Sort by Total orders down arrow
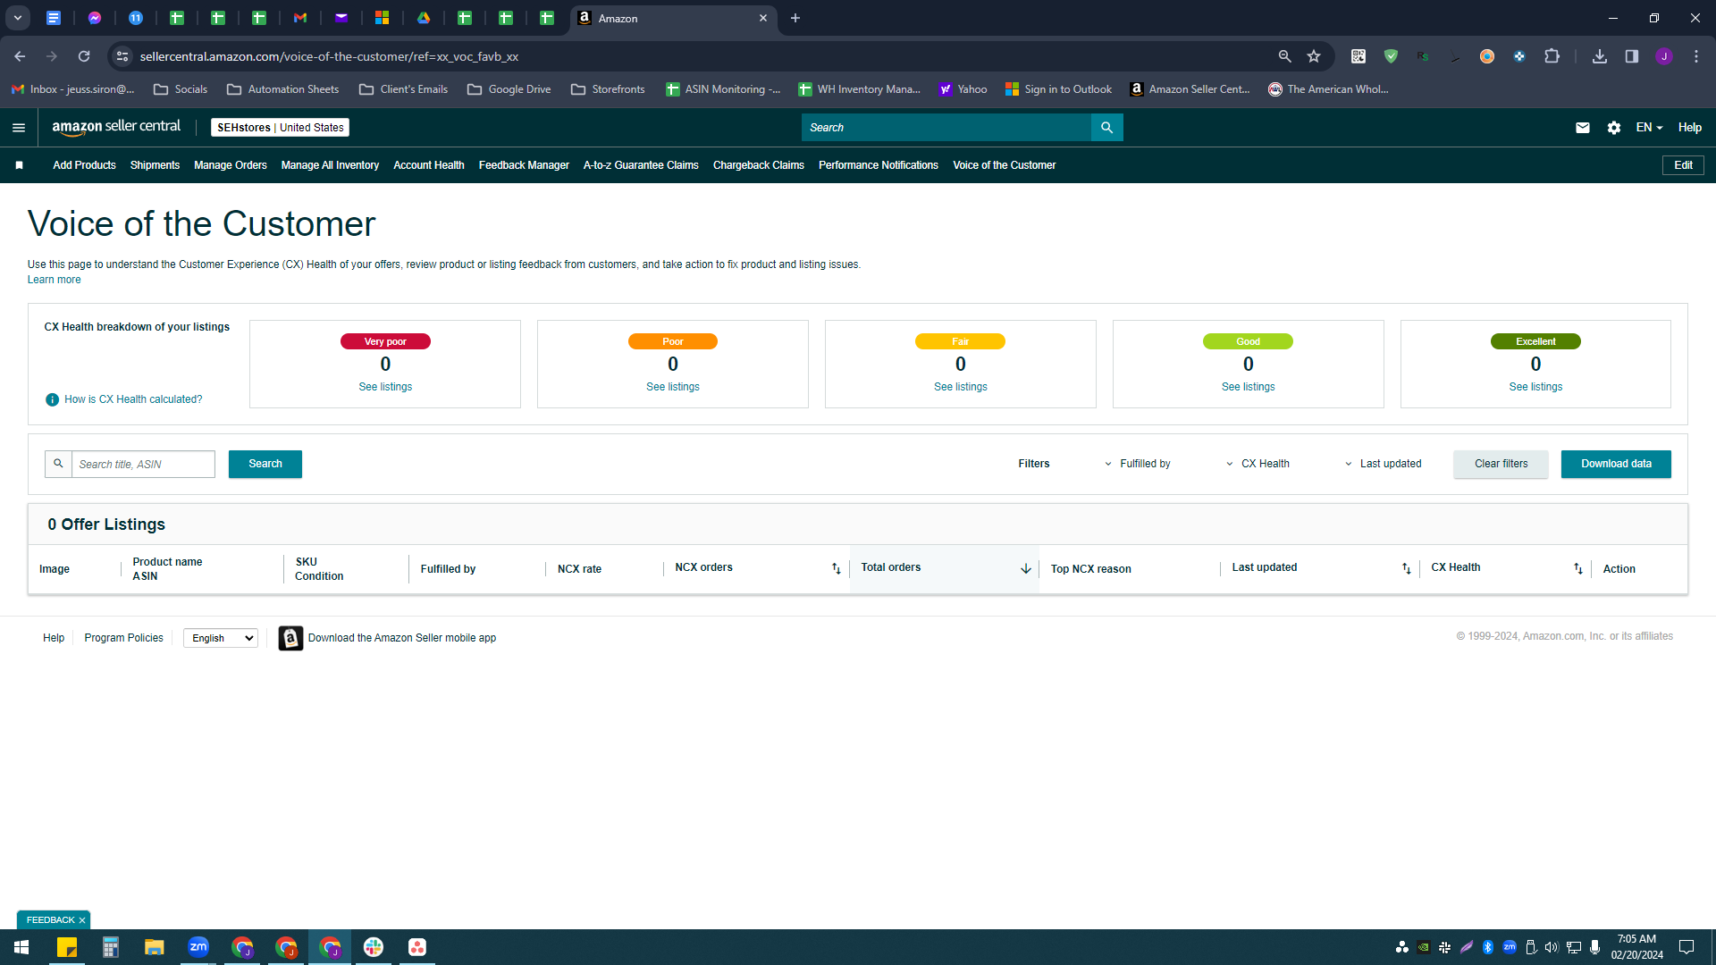Image resolution: width=1716 pixels, height=965 pixels. tap(1025, 568)
